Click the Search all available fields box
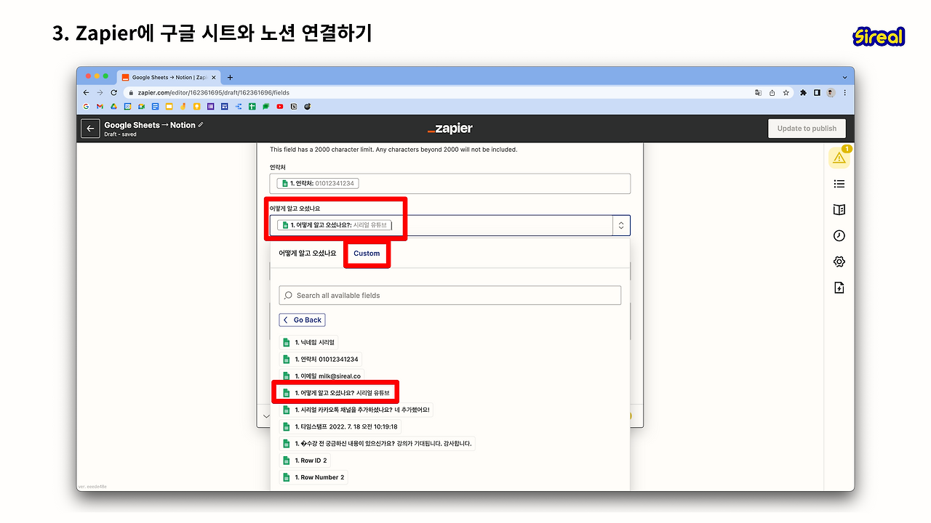931x523 pixels. (450, 295)
